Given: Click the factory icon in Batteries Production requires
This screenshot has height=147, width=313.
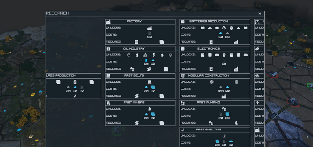Looking at the screenshot, I should click(x=236, y=42).
